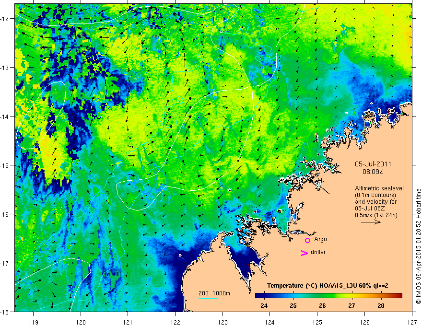Click the 'drifter' legend label
The height and width of the screenshot is (326, 422).
(318, 252)
